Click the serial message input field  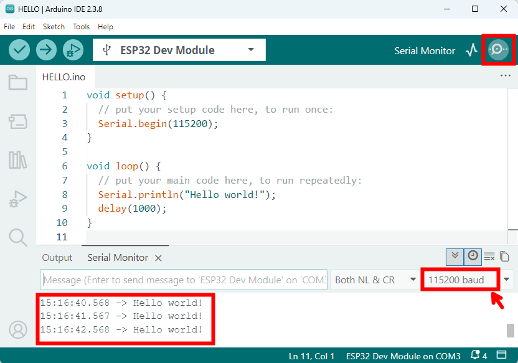(x=184, y=280)
